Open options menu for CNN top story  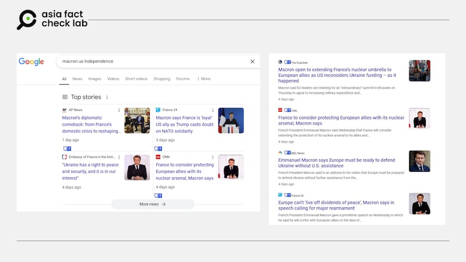[x=213, y=157]
